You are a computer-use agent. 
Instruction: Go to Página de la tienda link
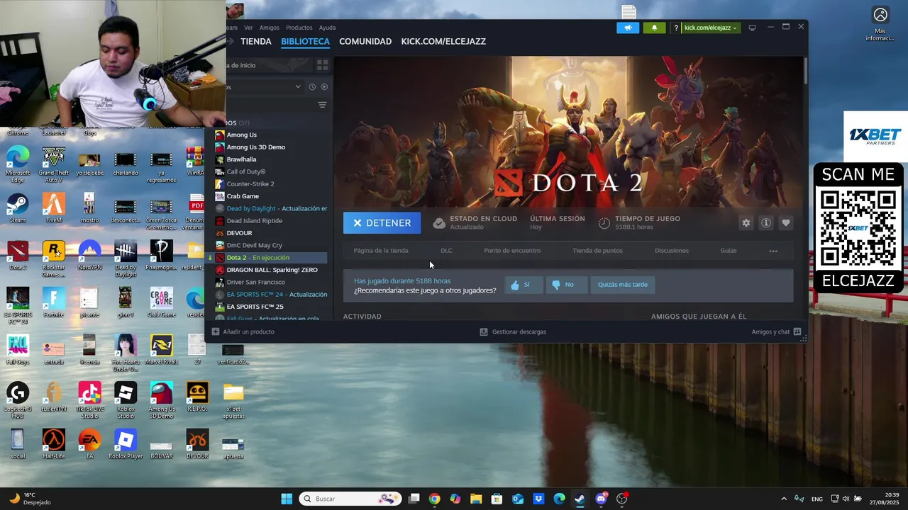tap(381, 251)
